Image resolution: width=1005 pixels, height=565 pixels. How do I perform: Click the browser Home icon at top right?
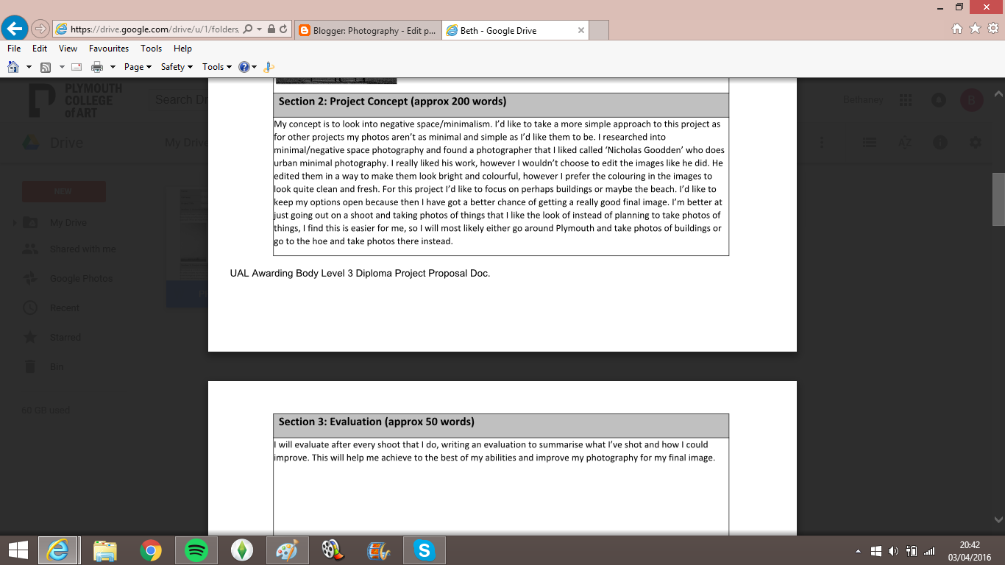point(957,29)
